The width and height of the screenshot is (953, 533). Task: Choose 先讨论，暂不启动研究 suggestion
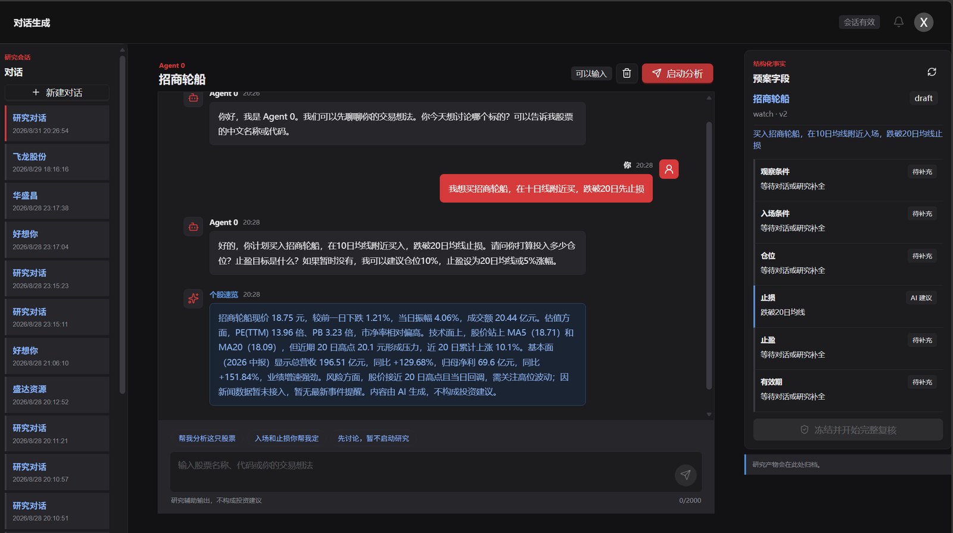[373, 438]
